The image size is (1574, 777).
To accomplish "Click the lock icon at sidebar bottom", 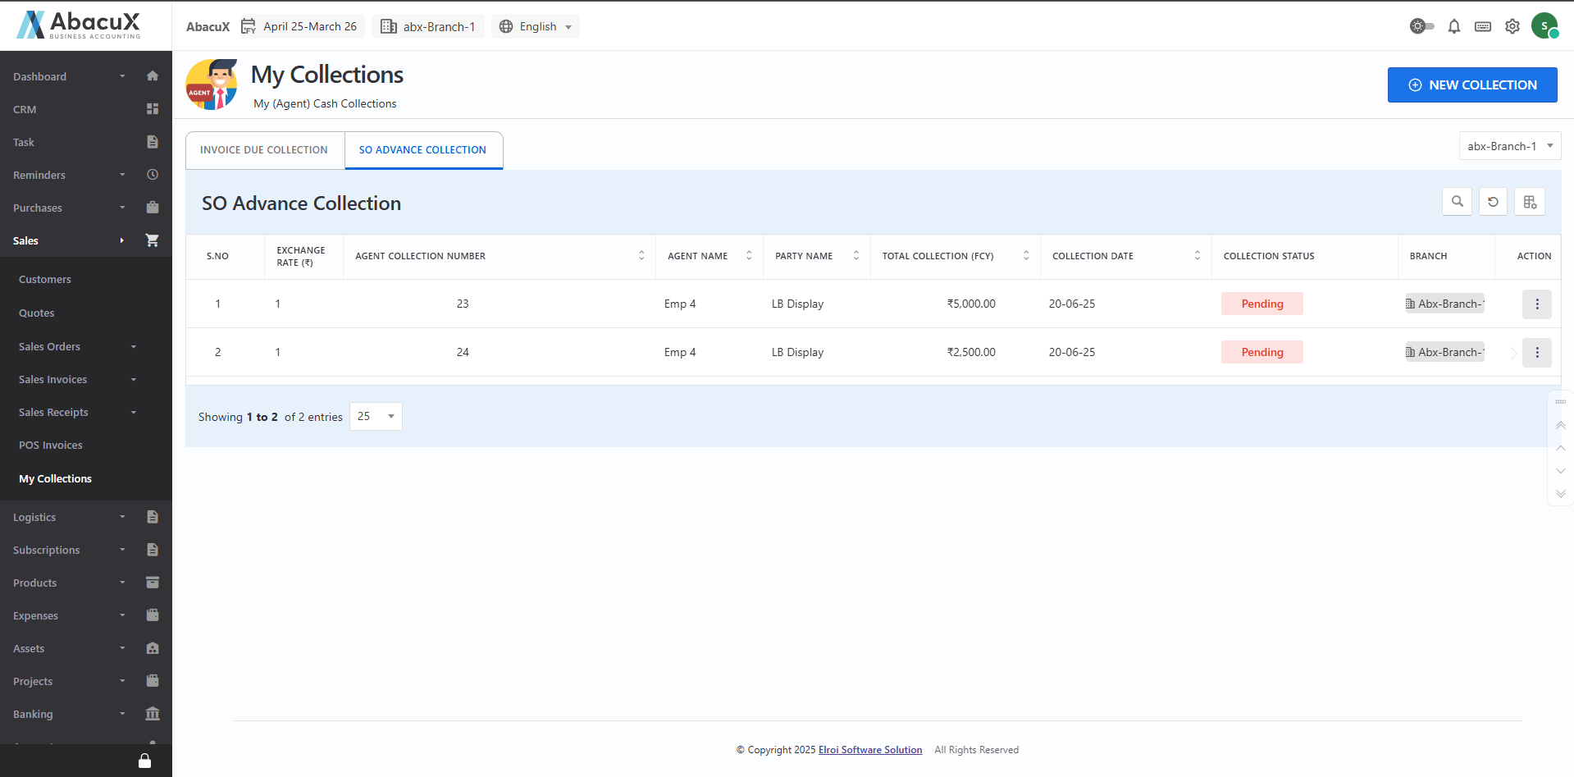I will pos(144,761).
